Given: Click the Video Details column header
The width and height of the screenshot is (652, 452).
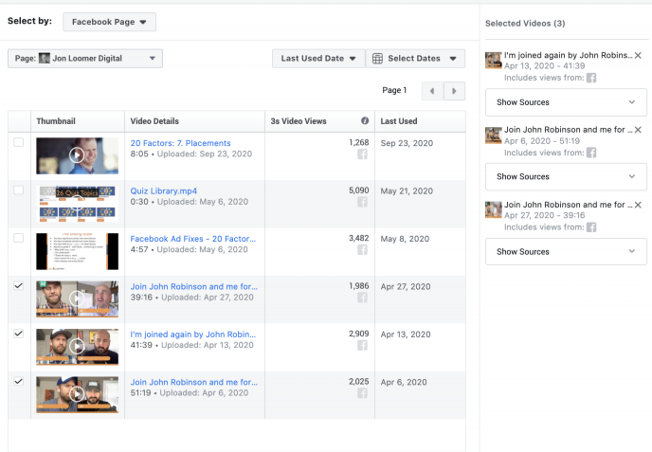Looking at the screenshot, I should (x=154, y=121).
